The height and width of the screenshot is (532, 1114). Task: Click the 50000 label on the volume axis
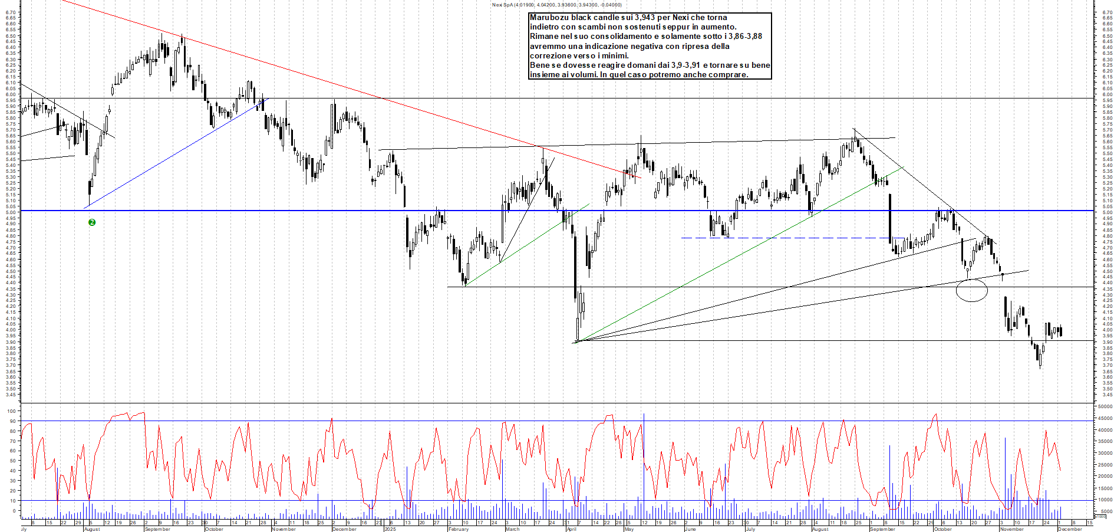1105,406
